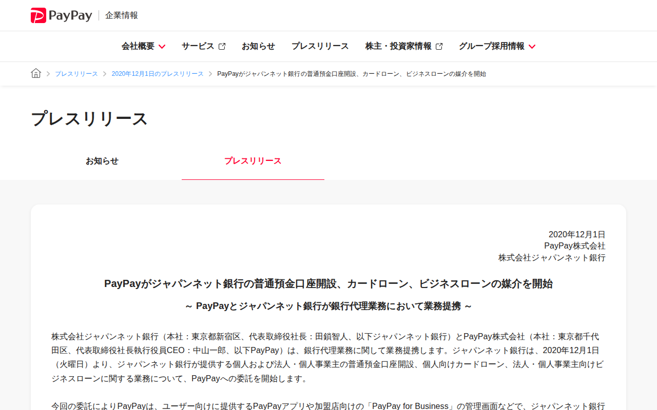Switch to the お知らせ tab

pos(102,161)
